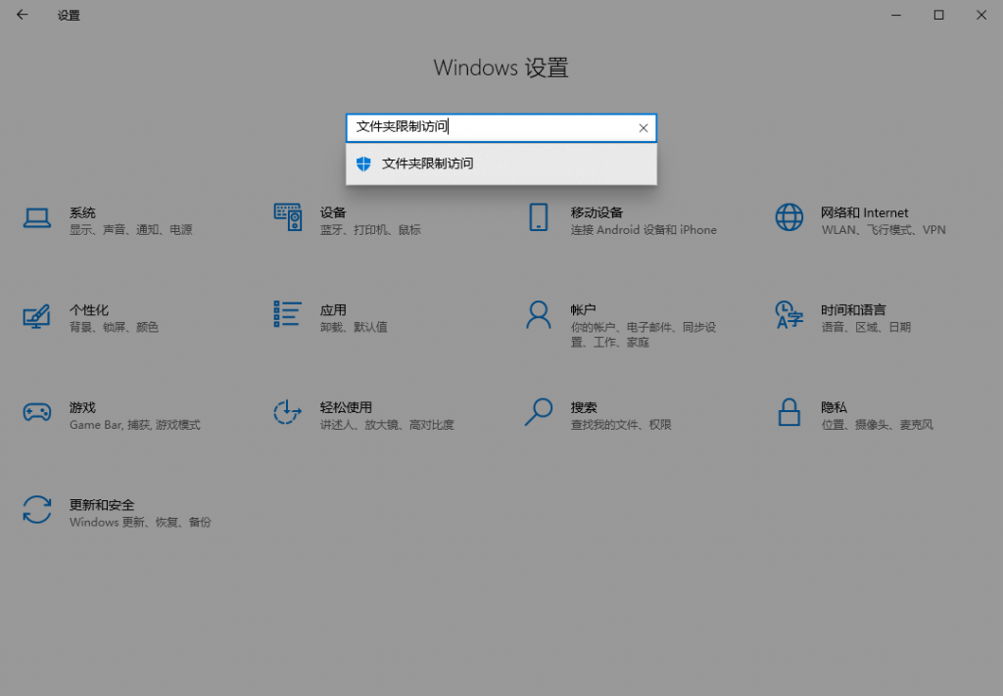Click text 蓝牙、打印机、鼠标
This screenshot has width=1003, height=696.
click(370, 230)
